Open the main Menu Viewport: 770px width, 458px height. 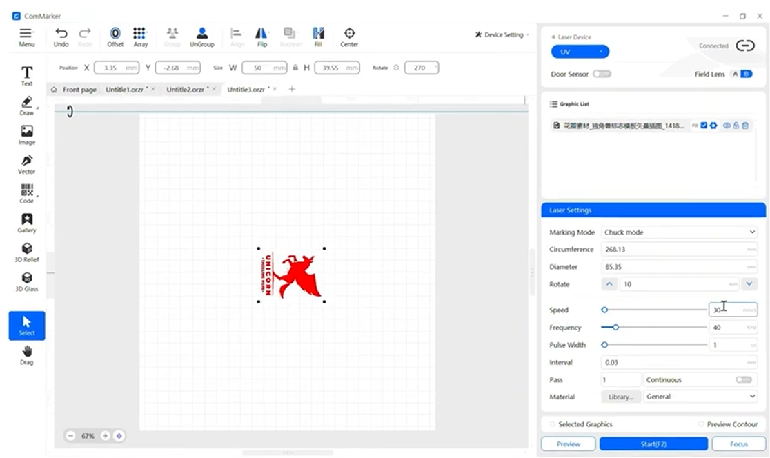[26, 37]
